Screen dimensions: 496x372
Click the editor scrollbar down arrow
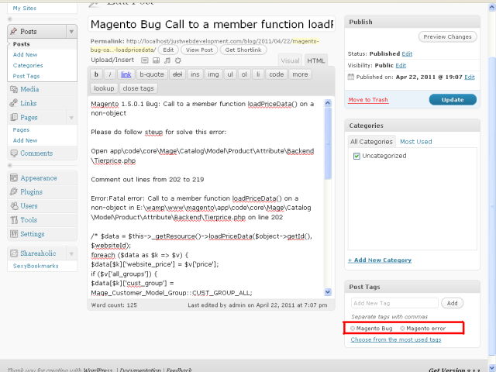coord(328,292)
